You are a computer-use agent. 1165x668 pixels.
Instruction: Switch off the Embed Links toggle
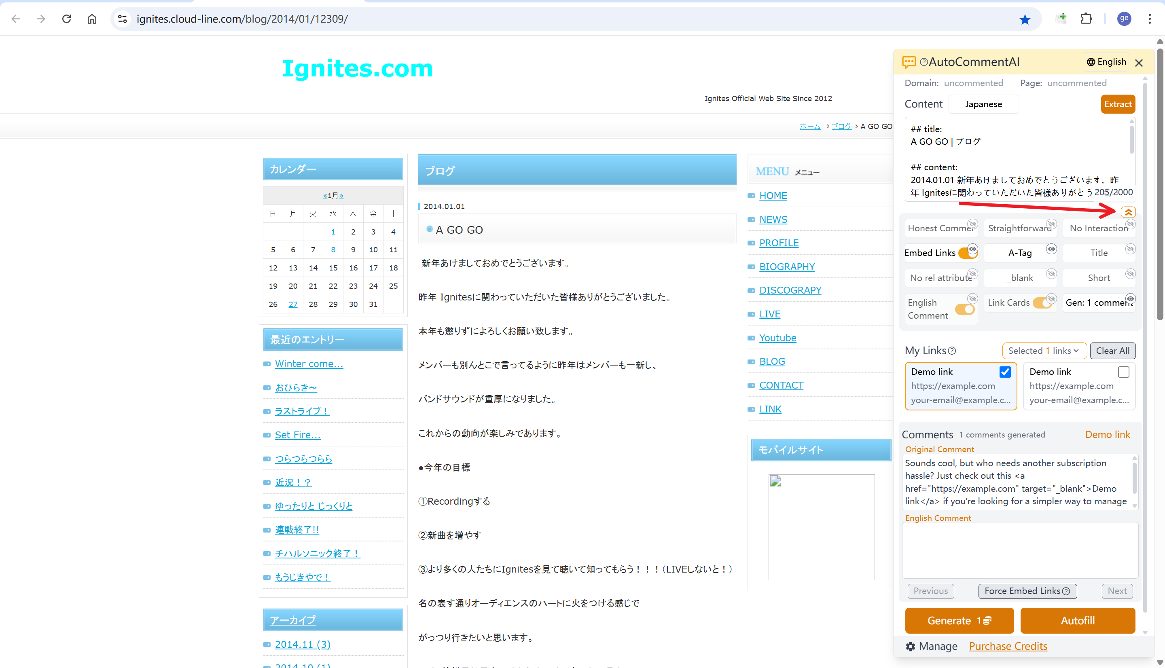click(x=967, y=253)
